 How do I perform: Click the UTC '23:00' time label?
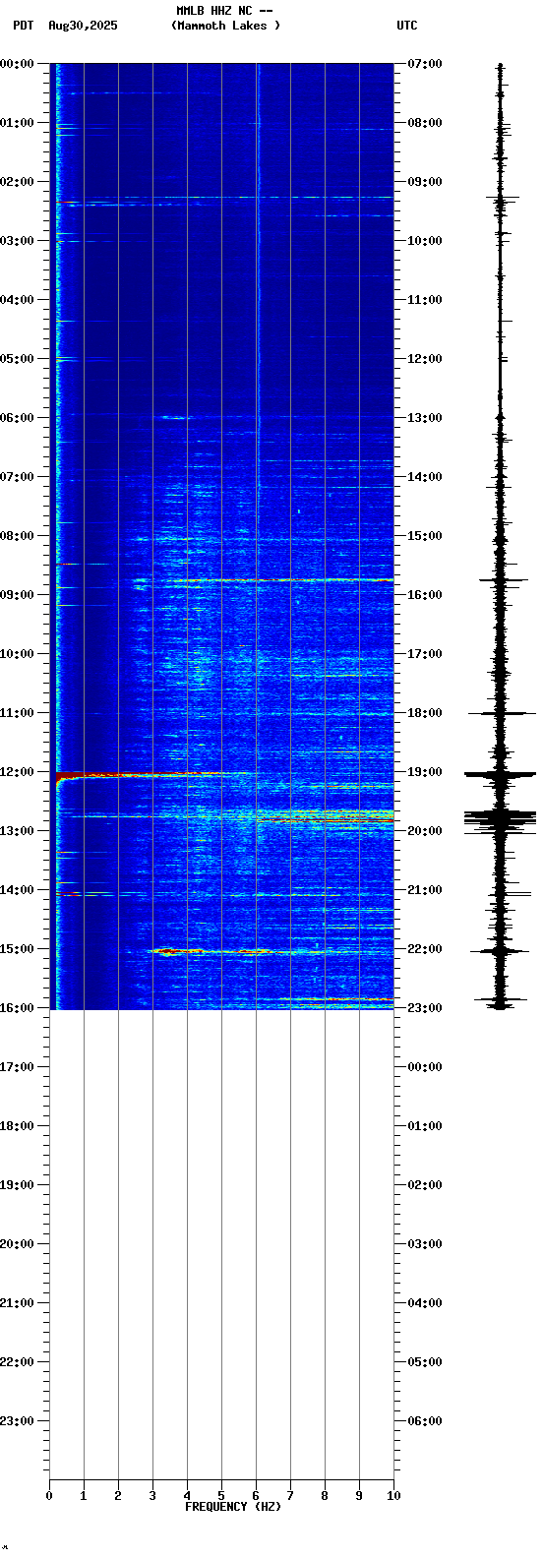425,1008
